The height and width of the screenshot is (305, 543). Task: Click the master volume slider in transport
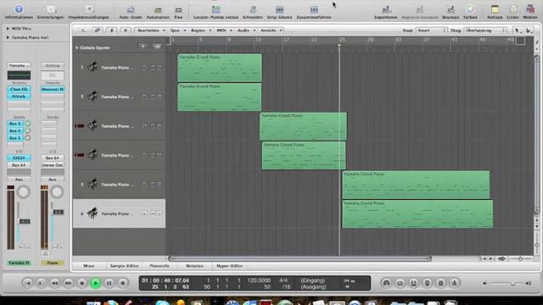[x=506, y=283]
